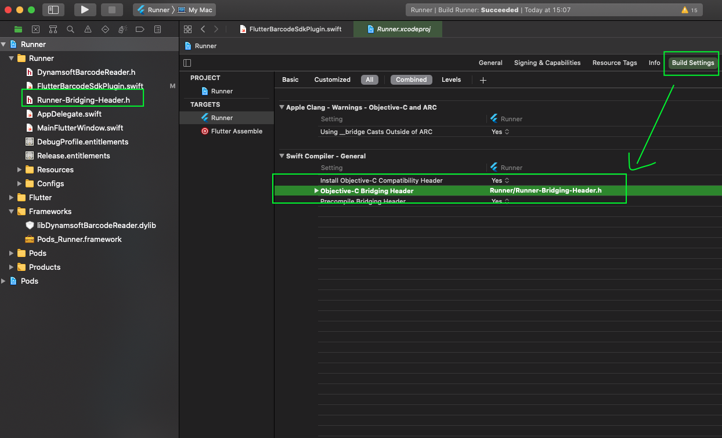The width and height of the screenshot is (722, 438).
Task: Toggle the project and targets list sidebar
Action: (187, 63)
